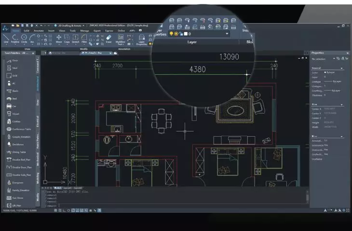This screenshot has height=231, width=352.
Task: Activate the Move tool
Action: pyautogui.click(x=59, y=38)
